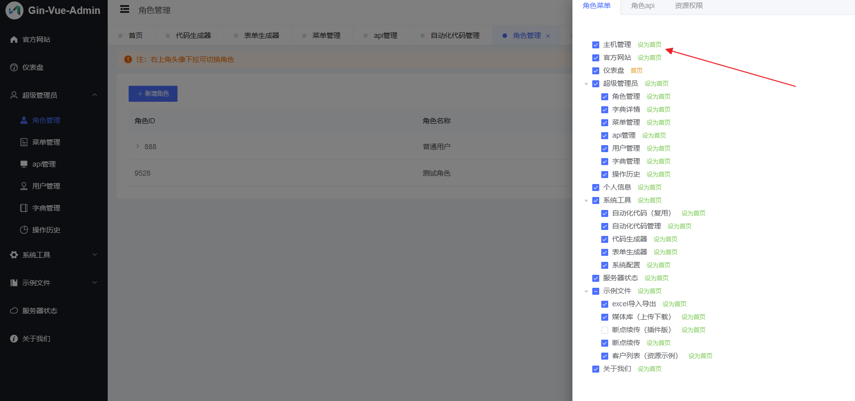Image resolution: width=855 pixels, height=401 pixels.
Task: Click the files icon beside 示例文件
Action: pos(14,283)
